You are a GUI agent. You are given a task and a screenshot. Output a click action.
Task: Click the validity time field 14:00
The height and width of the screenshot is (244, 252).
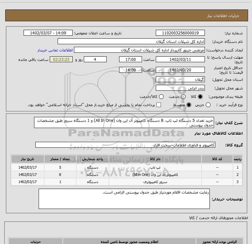click(131, 70)
